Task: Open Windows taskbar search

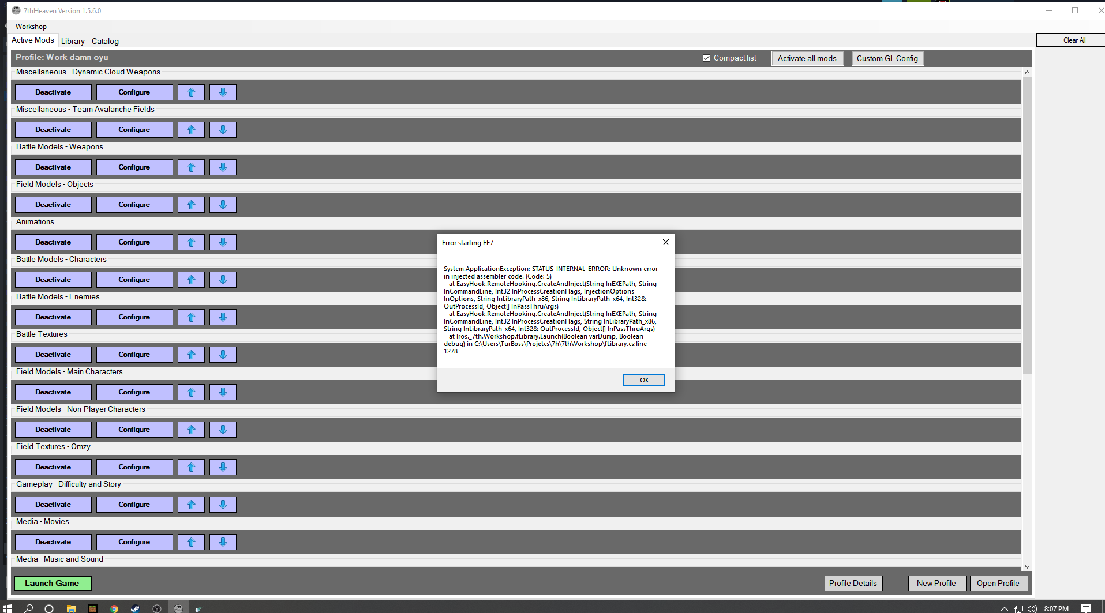Action: [29, 608]
